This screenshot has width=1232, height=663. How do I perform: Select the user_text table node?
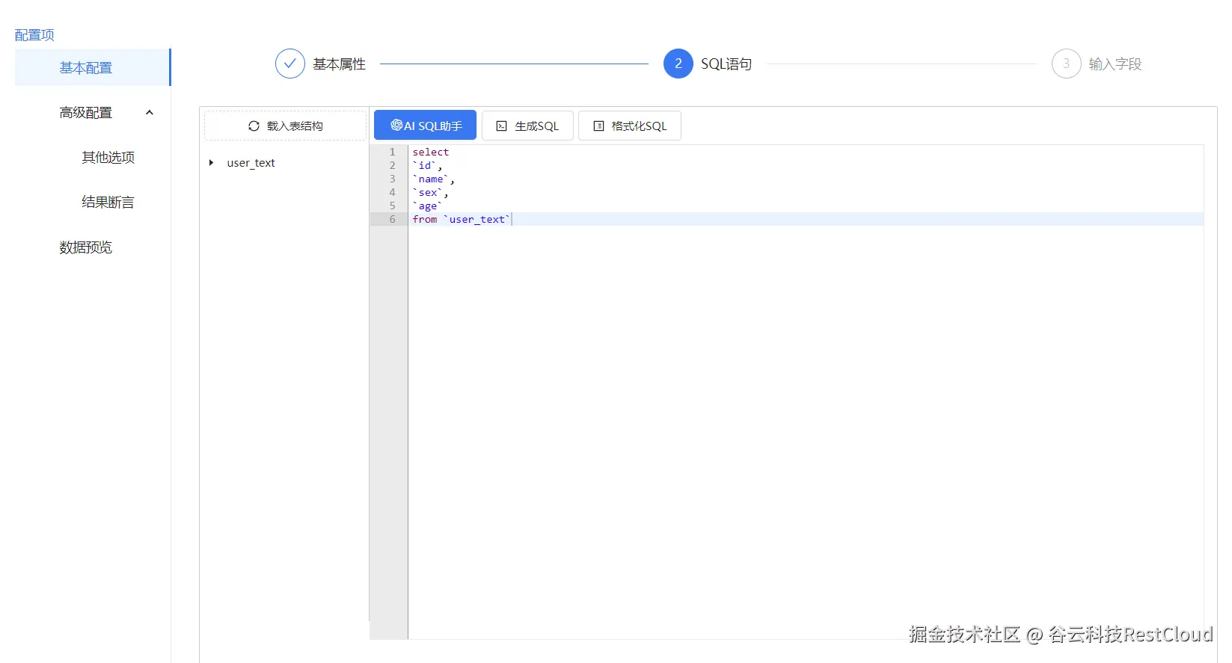pyautogui.click(x=251, y=163)
